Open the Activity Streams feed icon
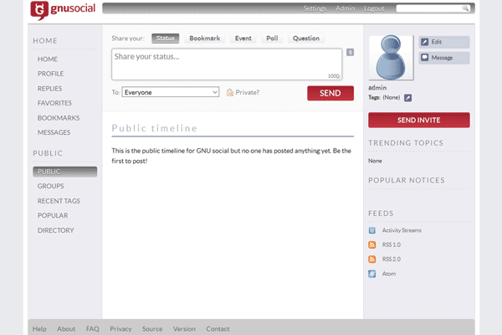Viewport: 502px width, 335px height. coord(372,229)
